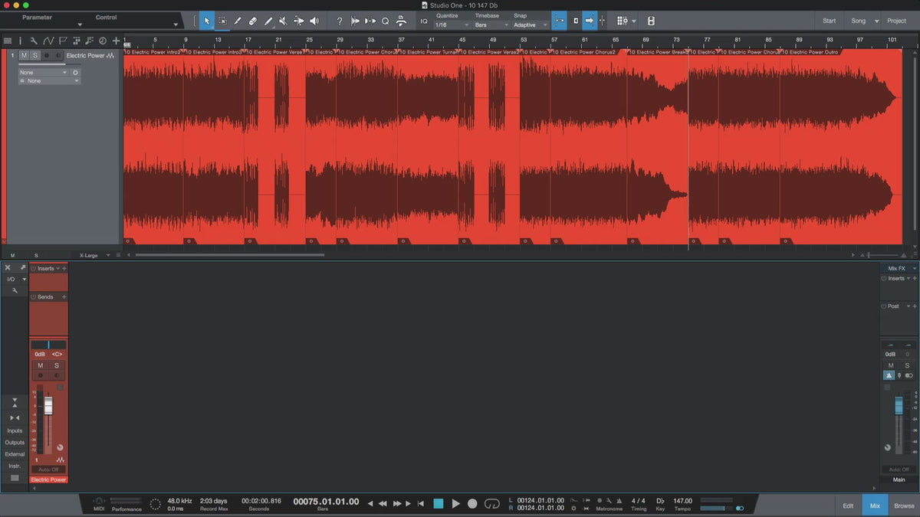920x517 pixels.
Task: Open the Project page button
Action: click(896, 21)
